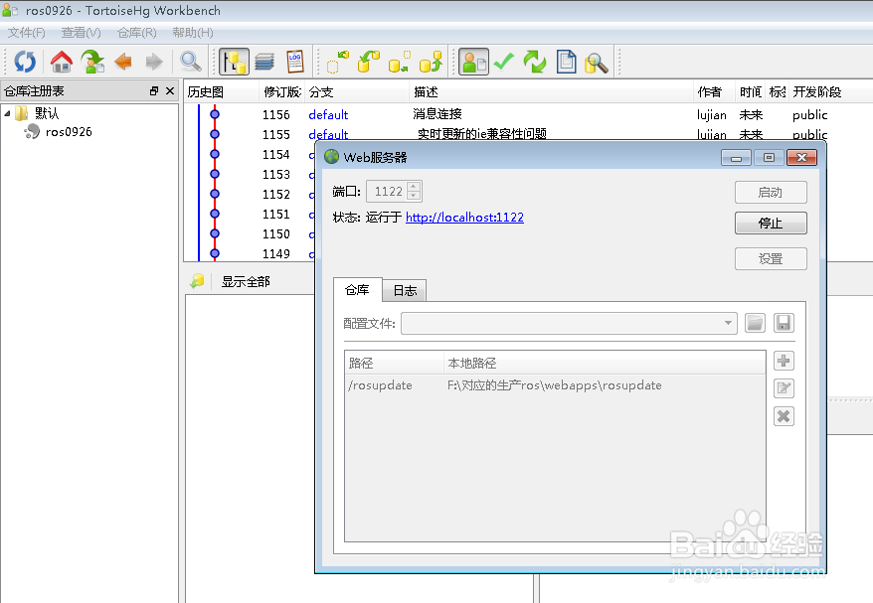Click the 作者 column header
This screenshot has width=873, height=603.
[714, 91]
